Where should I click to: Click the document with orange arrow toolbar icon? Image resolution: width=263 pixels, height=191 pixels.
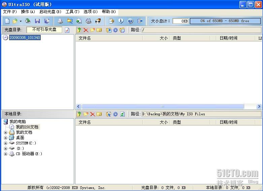111,21
